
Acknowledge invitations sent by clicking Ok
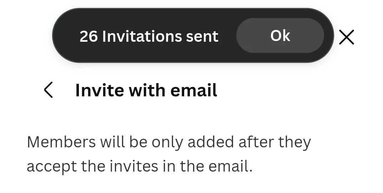pyautogui.click(x=280, y=36)
